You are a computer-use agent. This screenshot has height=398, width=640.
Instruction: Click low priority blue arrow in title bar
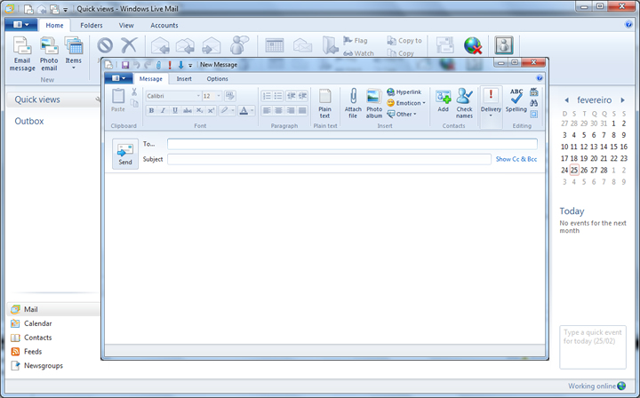180,65
